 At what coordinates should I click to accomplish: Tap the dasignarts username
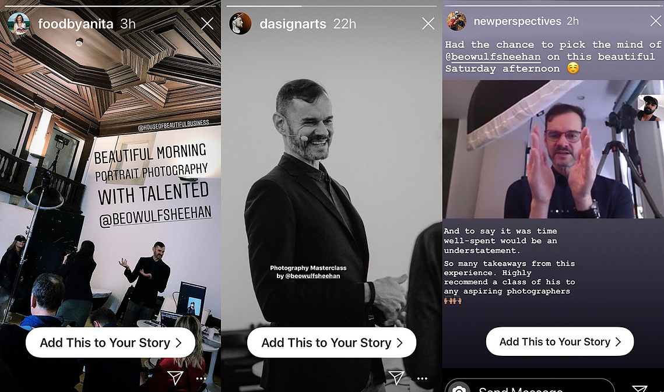pyautogui.click(x=293, y=24)
